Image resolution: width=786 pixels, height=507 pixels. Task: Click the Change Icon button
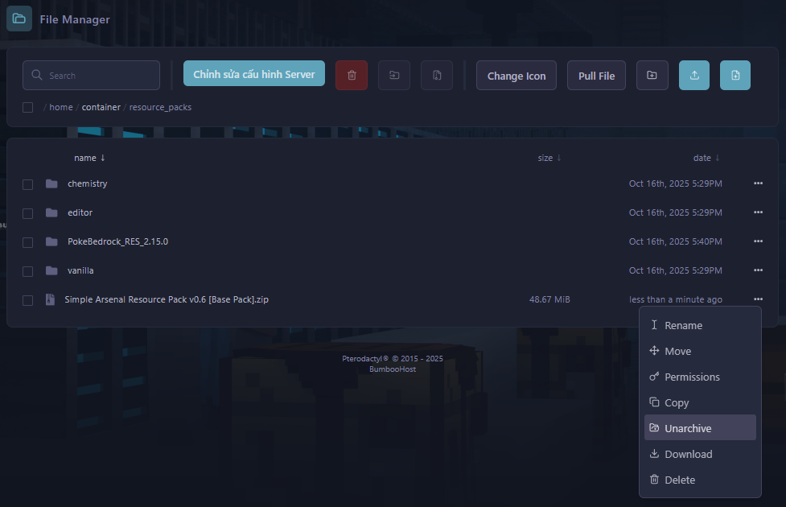pyautogui.click(x=516, y=76)
